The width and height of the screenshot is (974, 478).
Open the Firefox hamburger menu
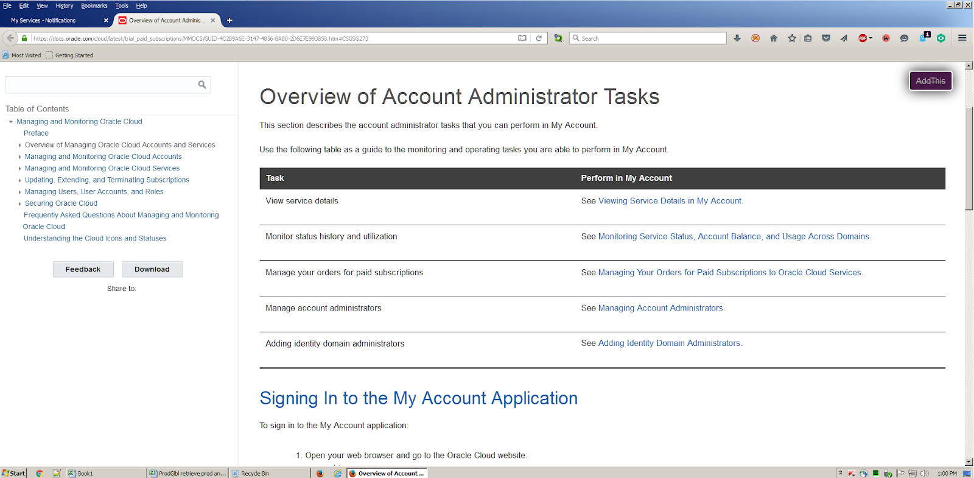pyautogui.click(x=962, y=38)
